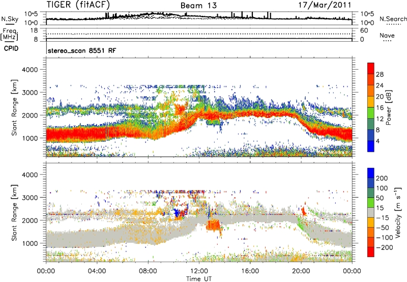Click the "18" frequency axis label

click(34, 31)
